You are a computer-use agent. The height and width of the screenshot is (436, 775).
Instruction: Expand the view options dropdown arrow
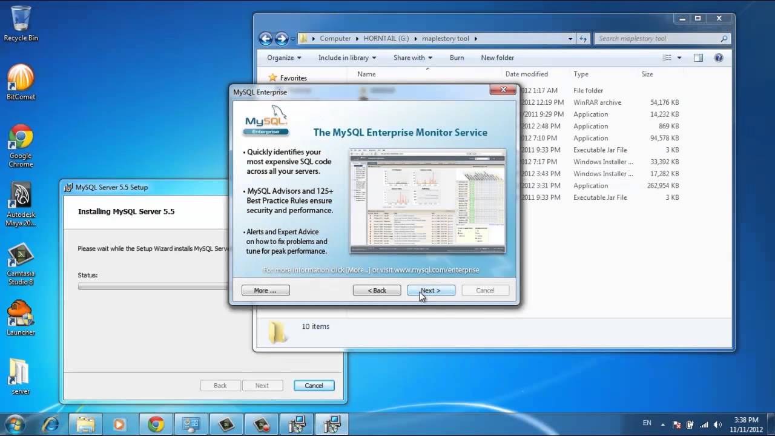point(679,58)
